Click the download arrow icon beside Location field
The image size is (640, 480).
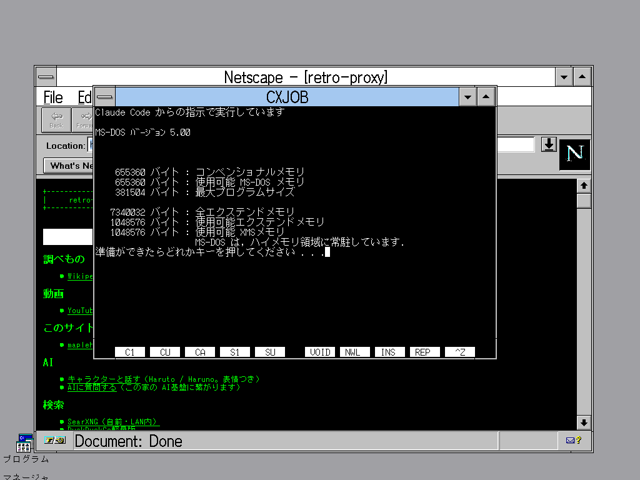[x=549, y=144]
